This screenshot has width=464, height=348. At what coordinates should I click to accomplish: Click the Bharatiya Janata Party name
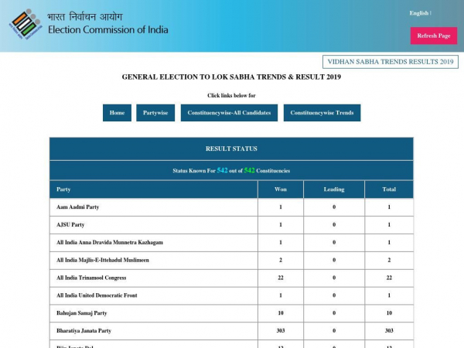tap(84, 331)
